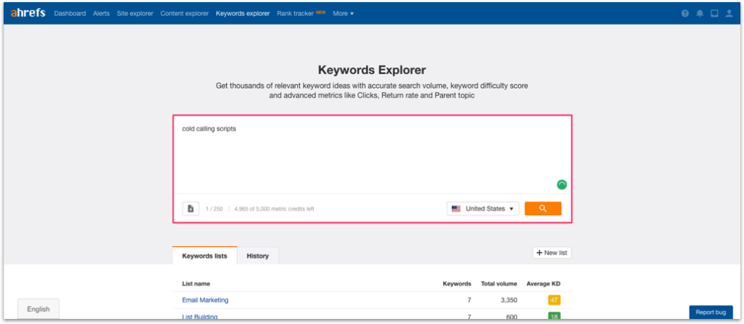744x324 pixels.
Task: Click the Total volume column header
Action: 498,283
